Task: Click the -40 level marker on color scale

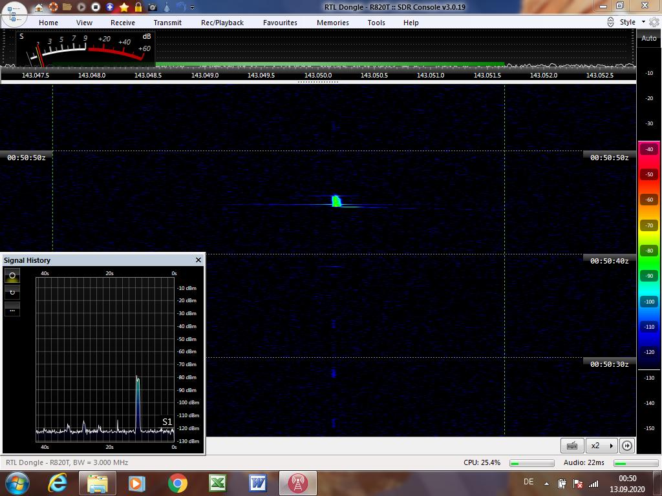Action: (x=649, y=149)
